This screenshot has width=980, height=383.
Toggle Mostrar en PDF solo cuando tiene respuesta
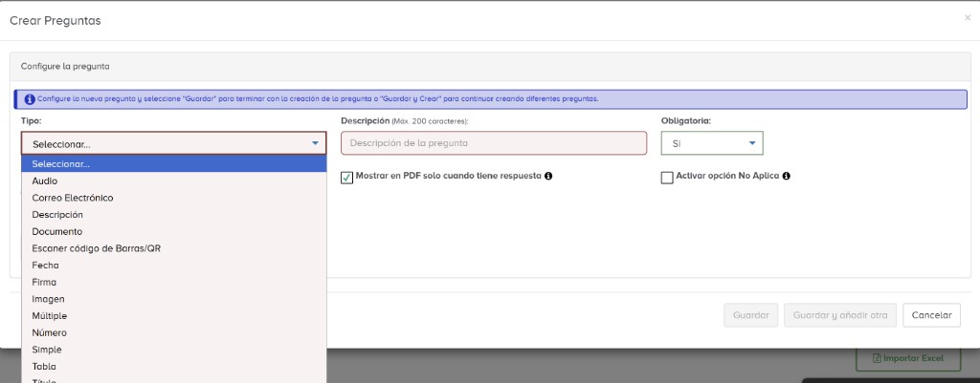346,177
